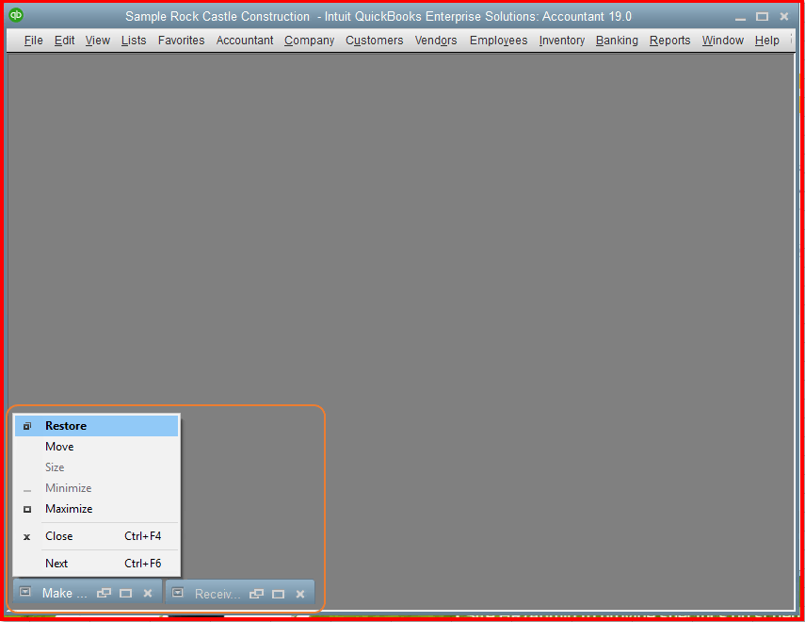
Task: Open the Window menu
Action: pyautogui.click(x=721, y=41)
